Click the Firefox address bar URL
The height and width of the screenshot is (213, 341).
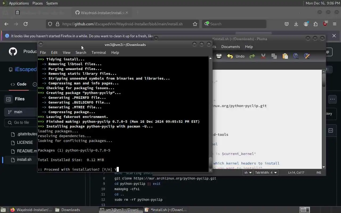[122, 24]
